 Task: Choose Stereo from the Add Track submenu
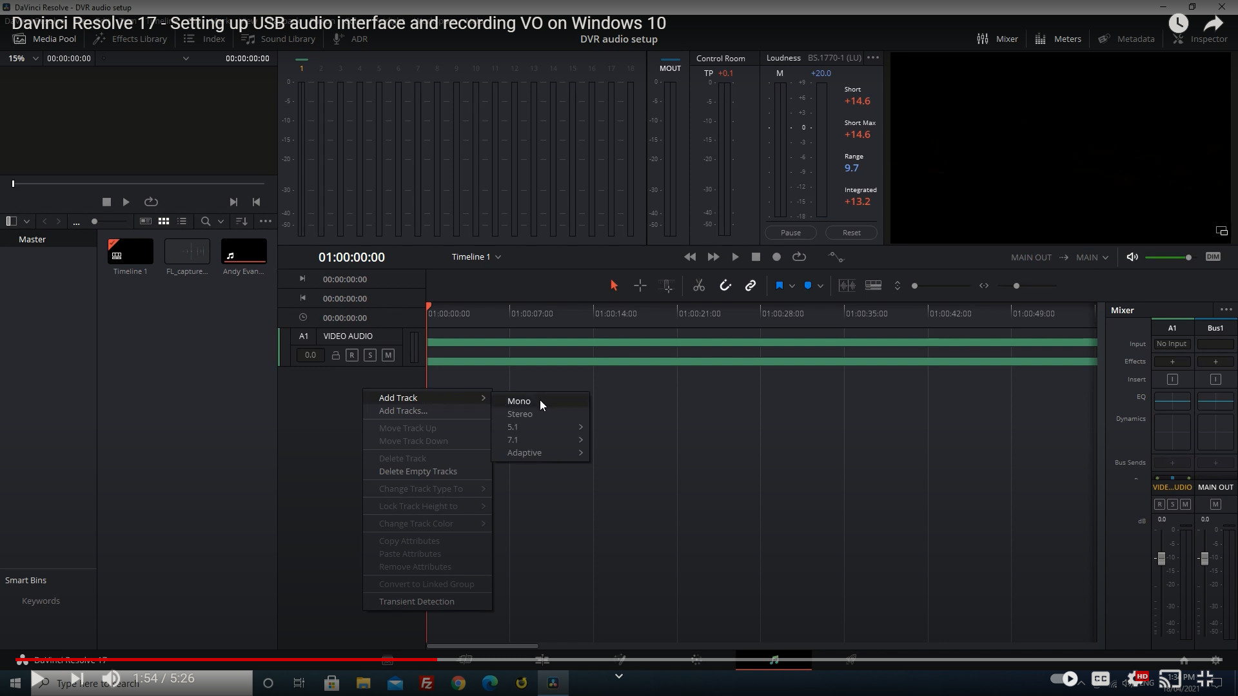540,414
